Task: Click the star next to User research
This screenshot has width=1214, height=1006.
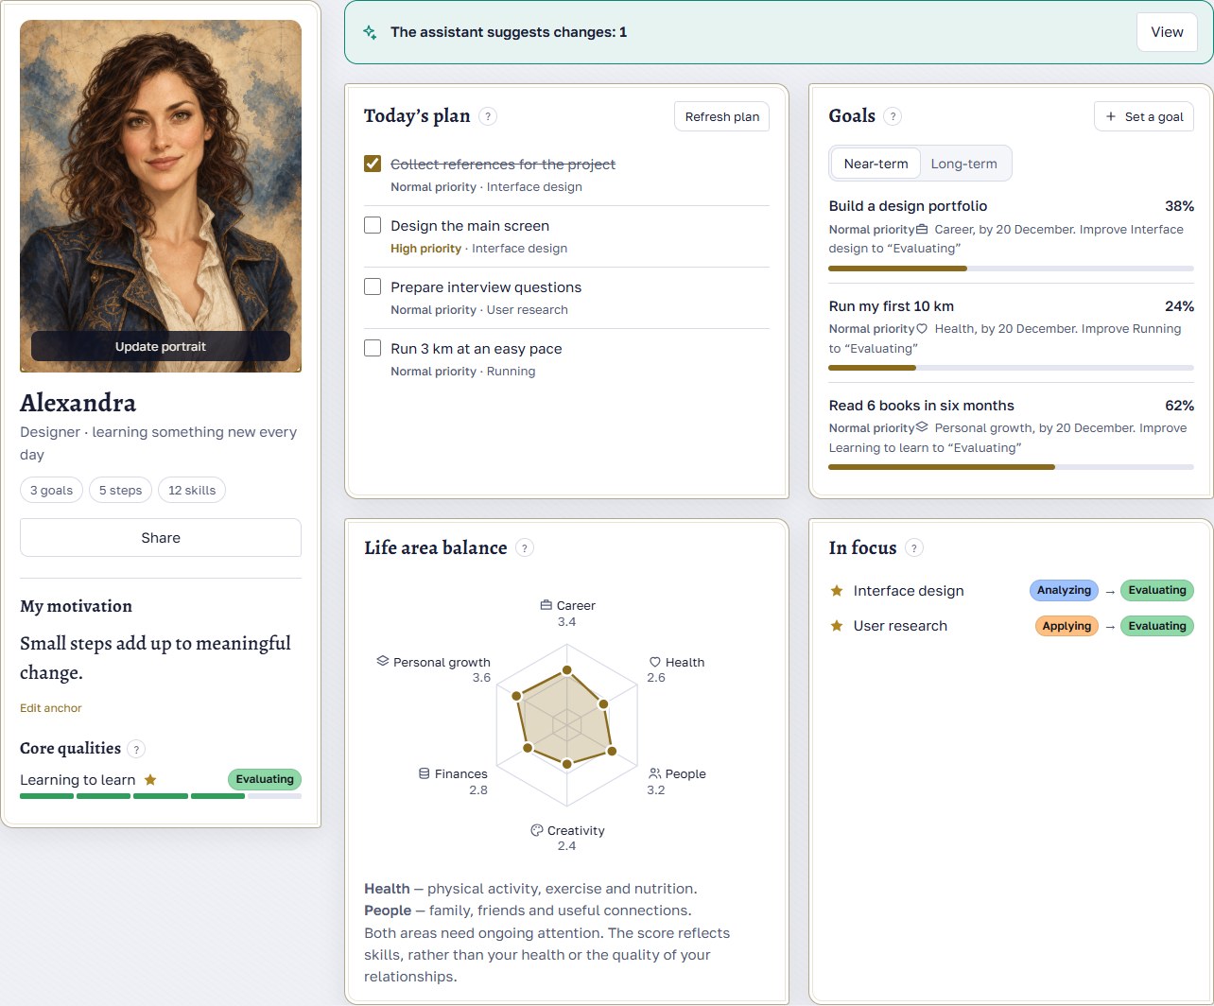Action: click(x=837, y=626)
